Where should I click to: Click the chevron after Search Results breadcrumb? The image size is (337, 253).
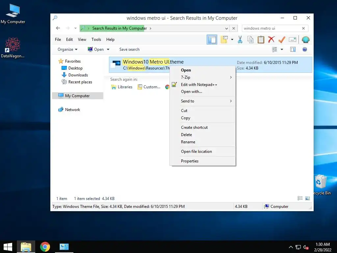150,28
